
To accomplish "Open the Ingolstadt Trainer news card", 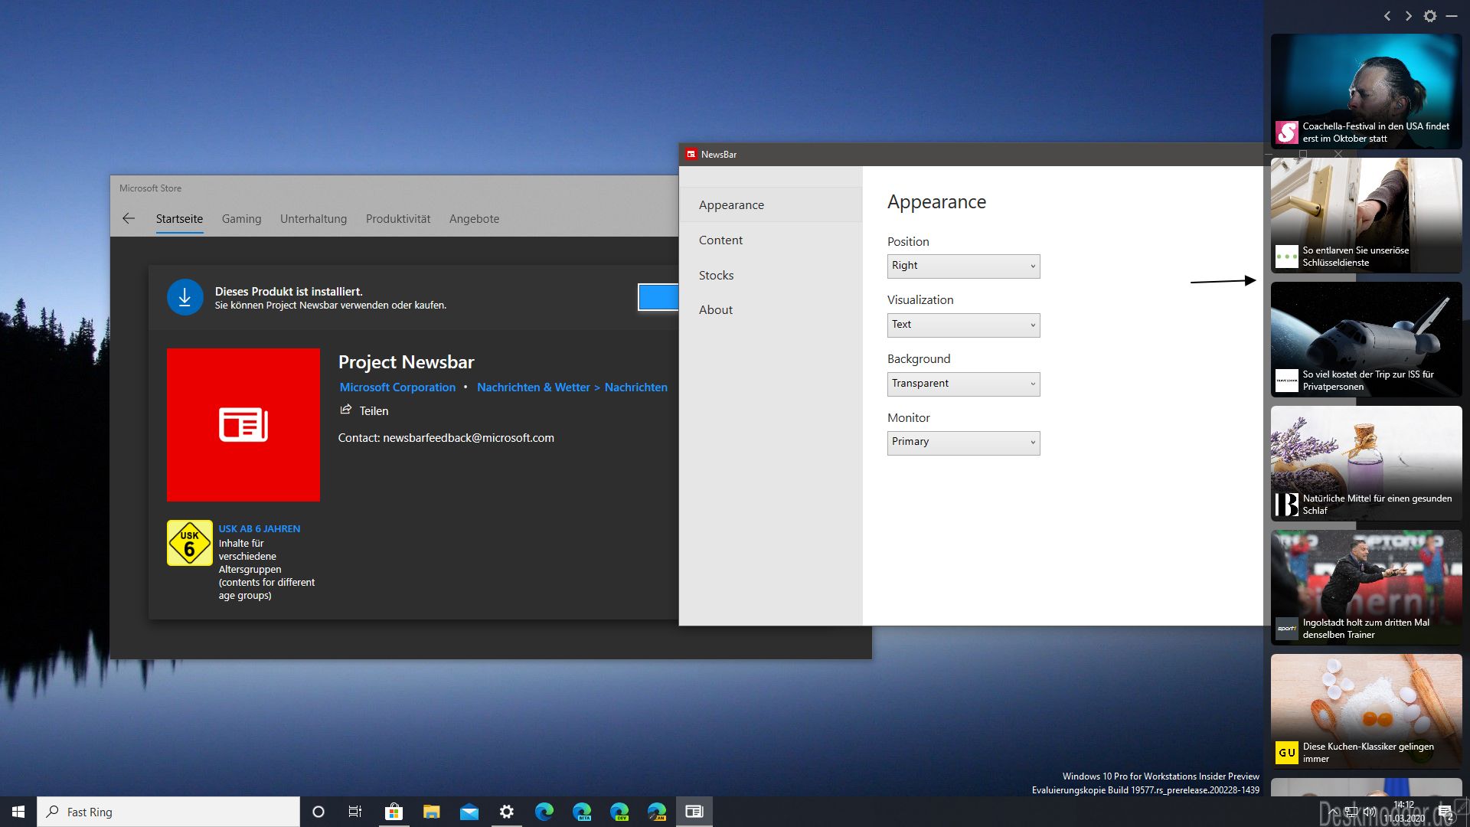I will [x=1366, y=587].
